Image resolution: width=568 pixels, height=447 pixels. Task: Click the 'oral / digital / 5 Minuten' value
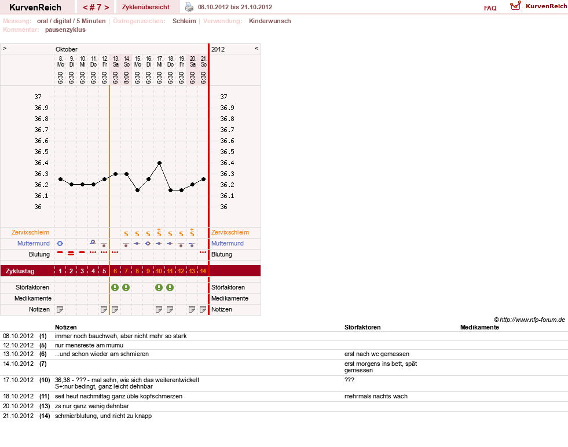click(71, 21)
